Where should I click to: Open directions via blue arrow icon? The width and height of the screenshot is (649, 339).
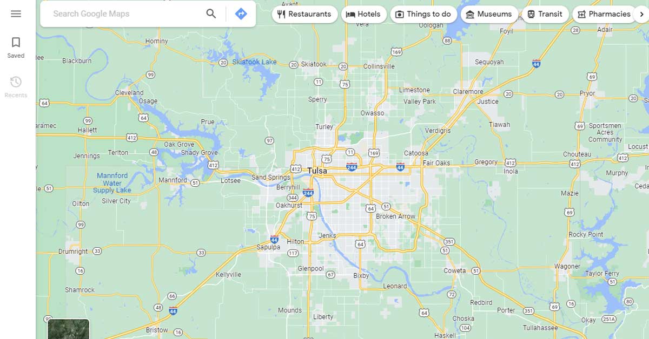(241, 14)
